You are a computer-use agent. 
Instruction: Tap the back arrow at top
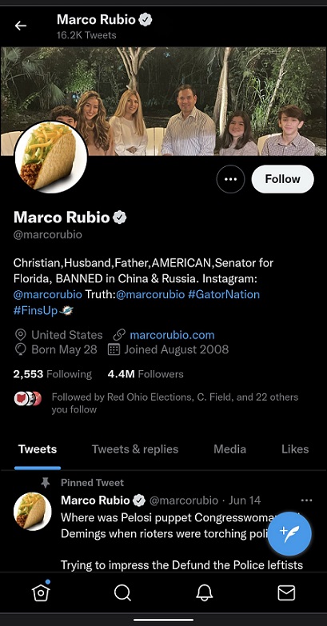(x=20, y=26)
